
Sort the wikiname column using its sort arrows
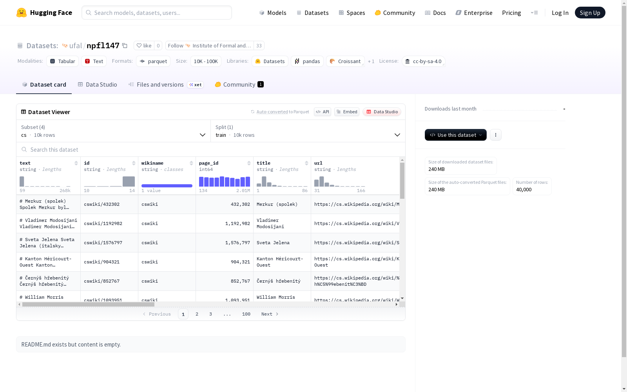pos(191,163)
